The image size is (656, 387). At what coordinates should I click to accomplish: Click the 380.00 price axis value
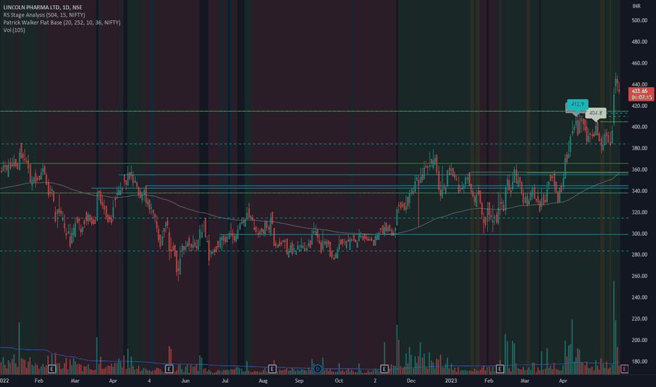pos(639,148)
